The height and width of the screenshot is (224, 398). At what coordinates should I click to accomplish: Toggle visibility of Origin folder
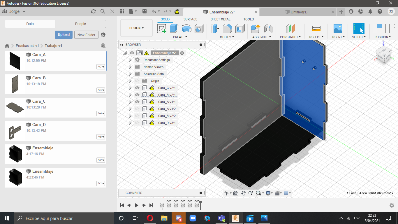pyautogui.click(x=137, y=81)
